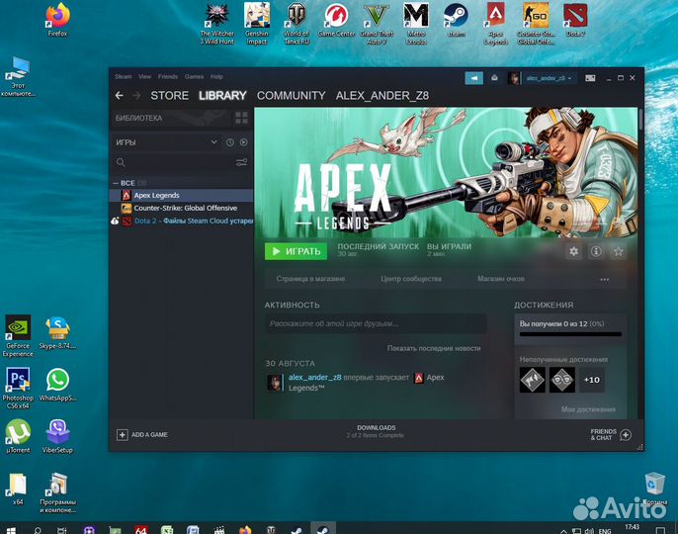
Task: Open the Steam menu
Action: click(123, 76)
